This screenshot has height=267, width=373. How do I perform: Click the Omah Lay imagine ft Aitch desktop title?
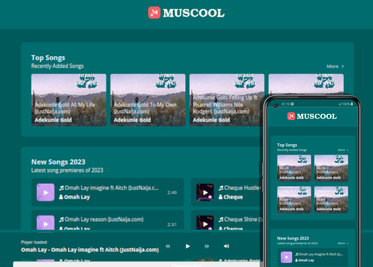(x=112, y=188)
